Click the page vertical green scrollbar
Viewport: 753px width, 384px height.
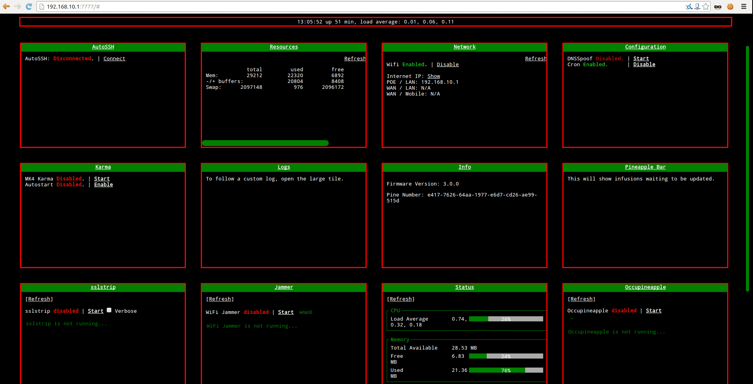coord(748,169)
